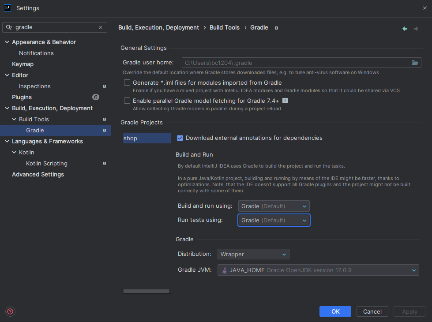Screen dimensions: 432x322
Task: Open the Run tests using dropdown
Action: [274, 221]
